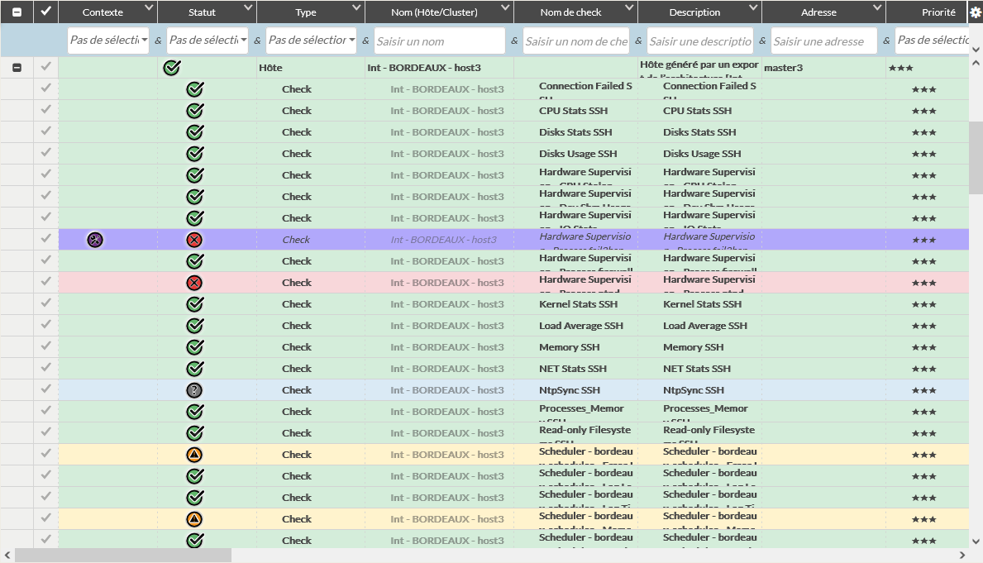The image size is (983, 563).
Task: Click the context icon in the purple row
Action: tap(95, 240)
